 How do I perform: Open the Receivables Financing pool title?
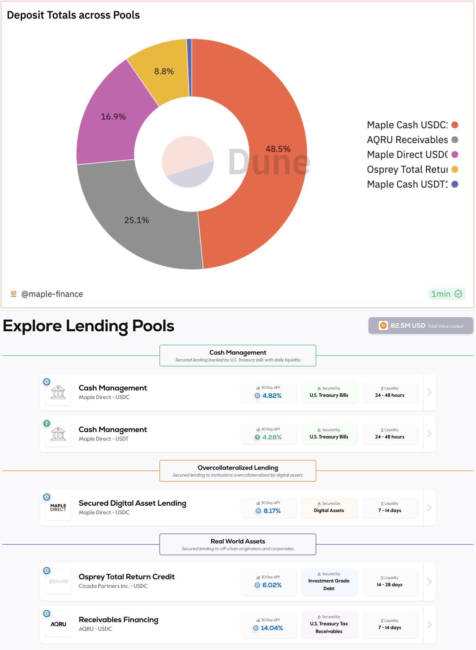(x=118, y=620)
